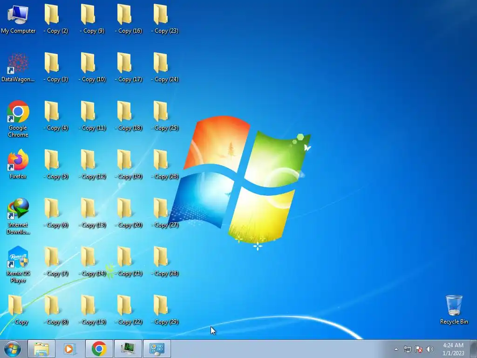Click the Show desktop button
Viewport: 477px width, 358px height.
pyautogui.click(x=474, y=349)
